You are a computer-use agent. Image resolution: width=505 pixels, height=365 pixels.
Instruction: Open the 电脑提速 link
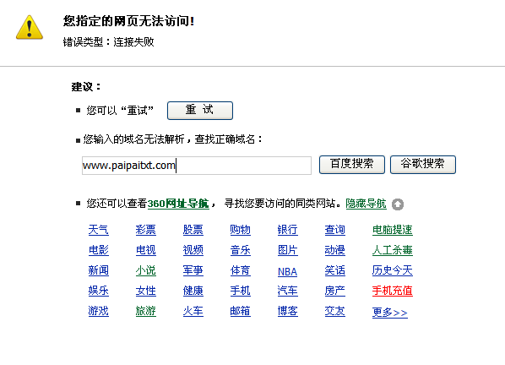393,230
